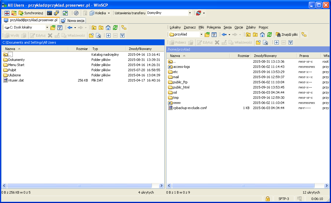Image resolution: width=331 pixels, height=203 pixels.
Task: Refresh the remote panel directory
Action: (269, 35)
